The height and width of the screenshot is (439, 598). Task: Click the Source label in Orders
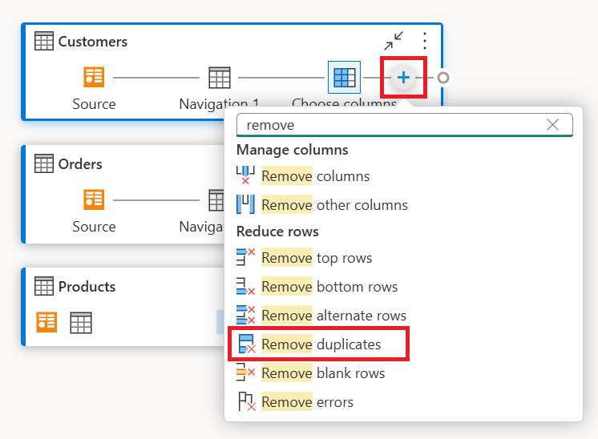[95, 227]
